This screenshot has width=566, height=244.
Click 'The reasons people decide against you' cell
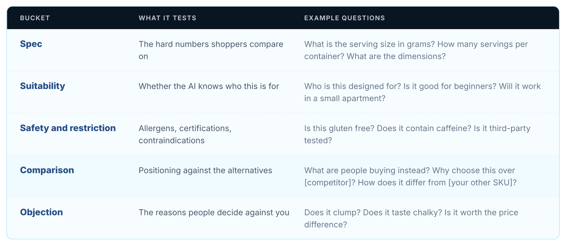click(214, 212)
